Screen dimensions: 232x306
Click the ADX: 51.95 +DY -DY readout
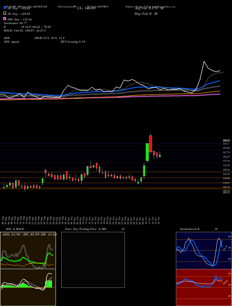29,235
